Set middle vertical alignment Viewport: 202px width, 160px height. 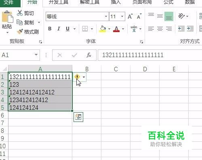coord(160,16)
